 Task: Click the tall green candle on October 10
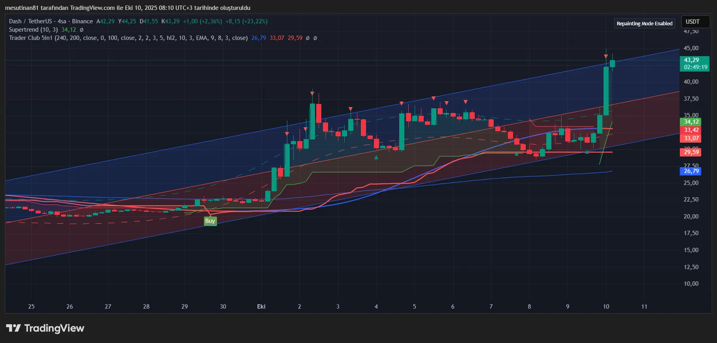click(606, 91)
